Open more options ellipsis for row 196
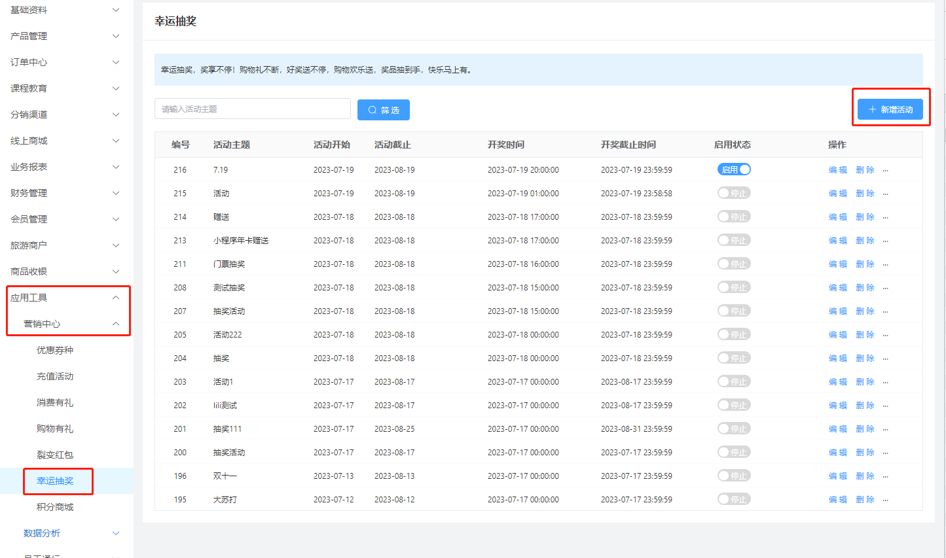This screenshot has width=946, height=558. (x=885, y=476)
